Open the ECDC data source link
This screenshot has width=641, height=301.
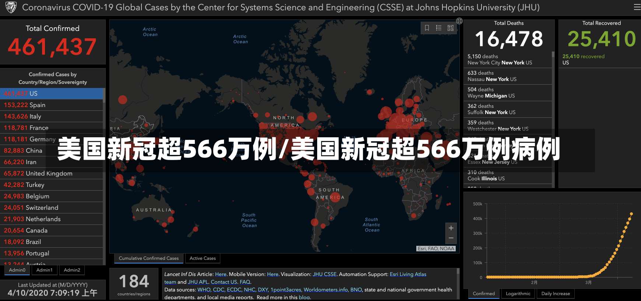click(234, 290)
